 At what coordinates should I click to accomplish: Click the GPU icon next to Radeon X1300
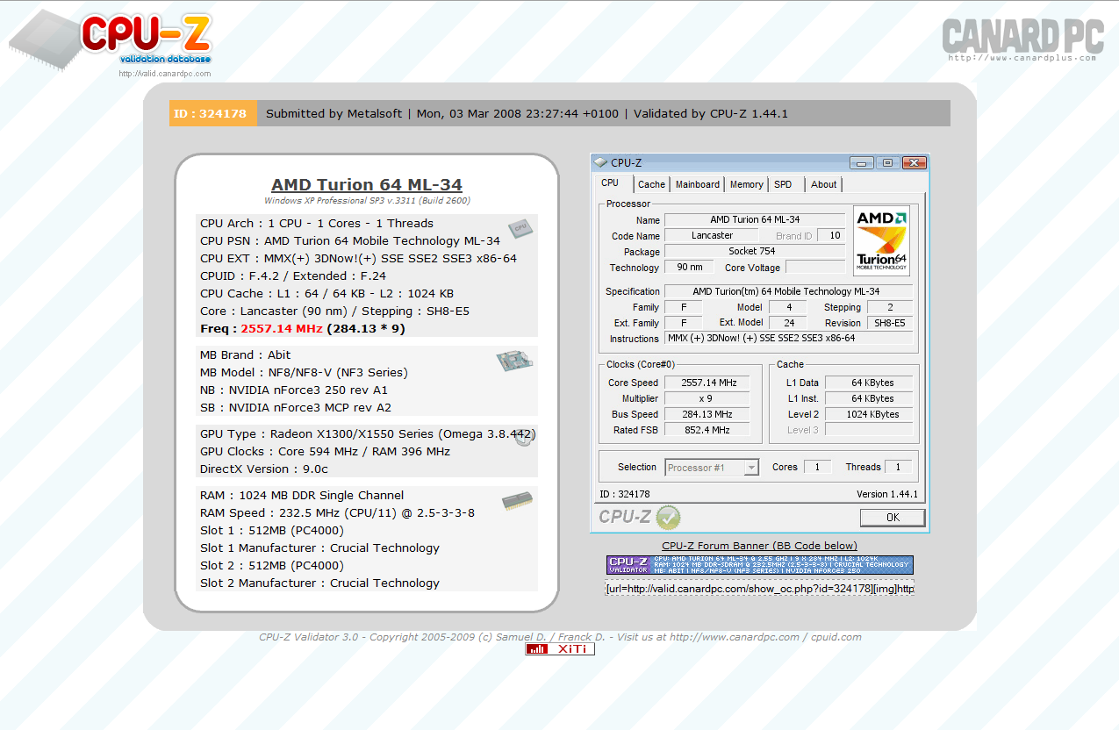point(524,438)
